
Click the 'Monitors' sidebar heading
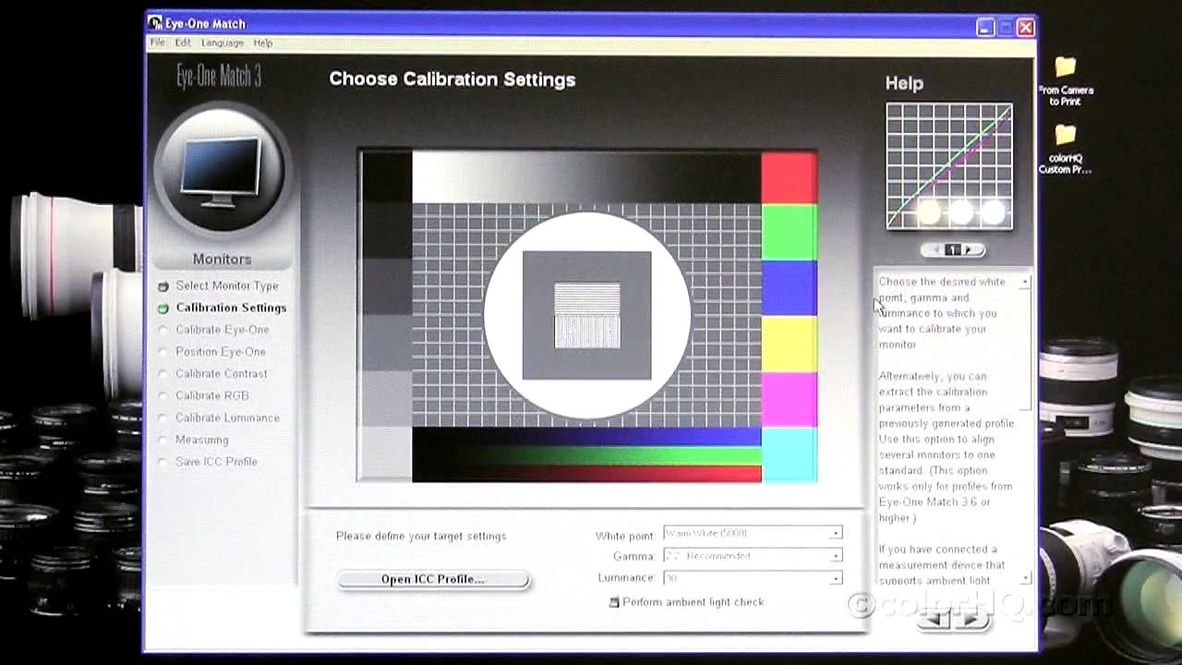pos(222,260)
